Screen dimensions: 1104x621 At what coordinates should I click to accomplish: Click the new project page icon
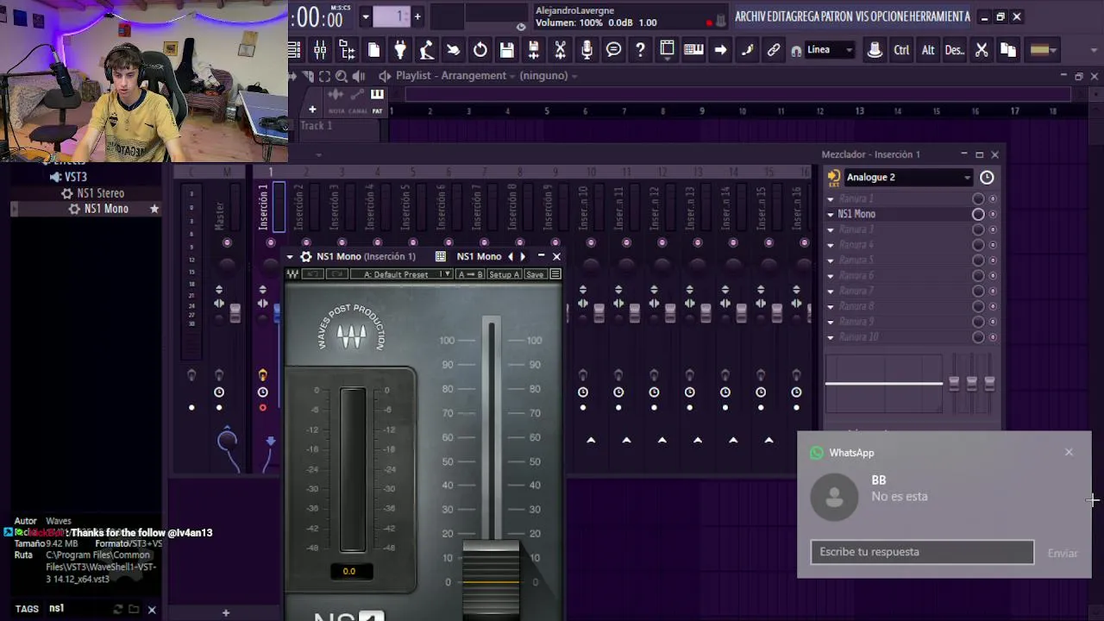373,50
